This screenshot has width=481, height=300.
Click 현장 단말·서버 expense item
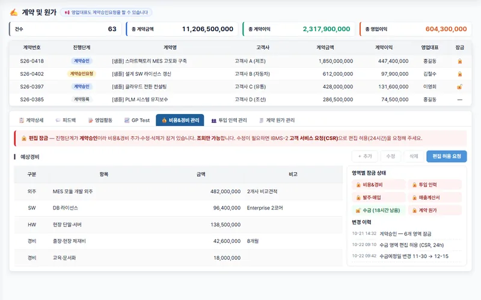(67, 224)
